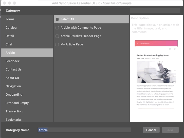Image resolution: width=184 pixels, height=138 pixels.
Task: Select the Error and Empty category
Action: coord(17,103)
